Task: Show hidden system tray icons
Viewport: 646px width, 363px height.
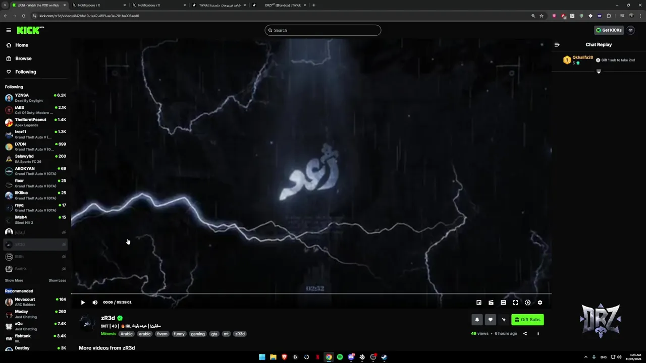Action: click(587, 357)
